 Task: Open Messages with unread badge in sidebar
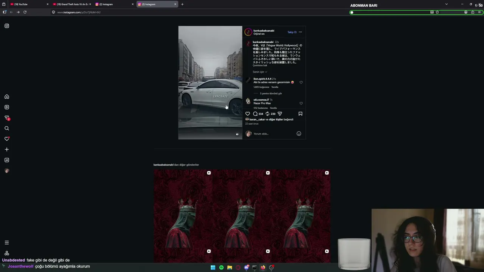(x=7, y=118)
